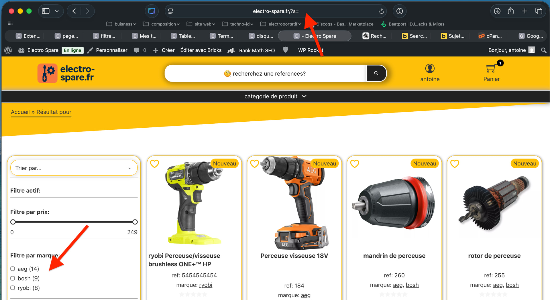Image resolution: width=550 pixels, height=300 pixels.
Task: Go to Accueil breadcrumb link
Action: pos(20,112)
